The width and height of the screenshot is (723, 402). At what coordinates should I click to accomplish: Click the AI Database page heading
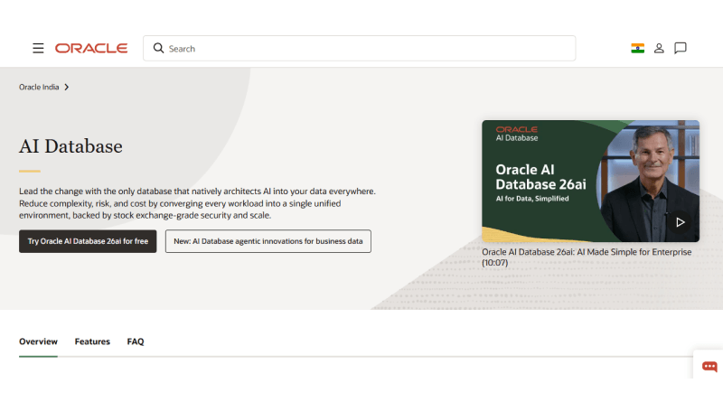click(x=70, y=146)
